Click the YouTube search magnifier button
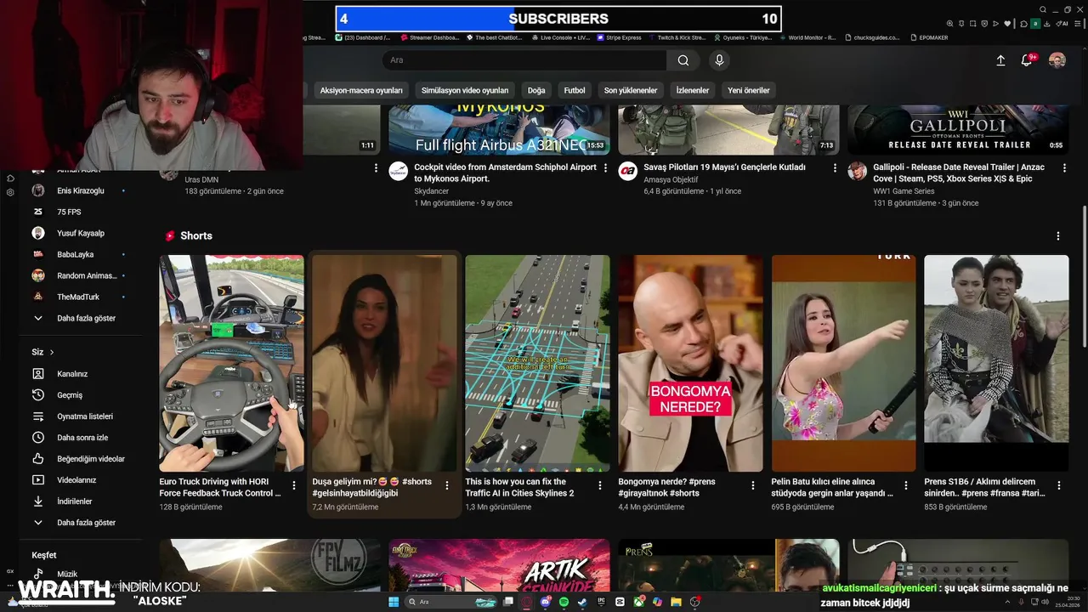This screenshot has width=1088, height=612. pyautogui.click(x=683, y=60)
